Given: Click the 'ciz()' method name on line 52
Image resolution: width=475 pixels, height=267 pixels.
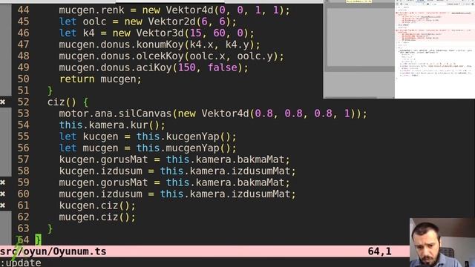Looking at the screenshot, I should pyautogui.click(x=62, y=102).
